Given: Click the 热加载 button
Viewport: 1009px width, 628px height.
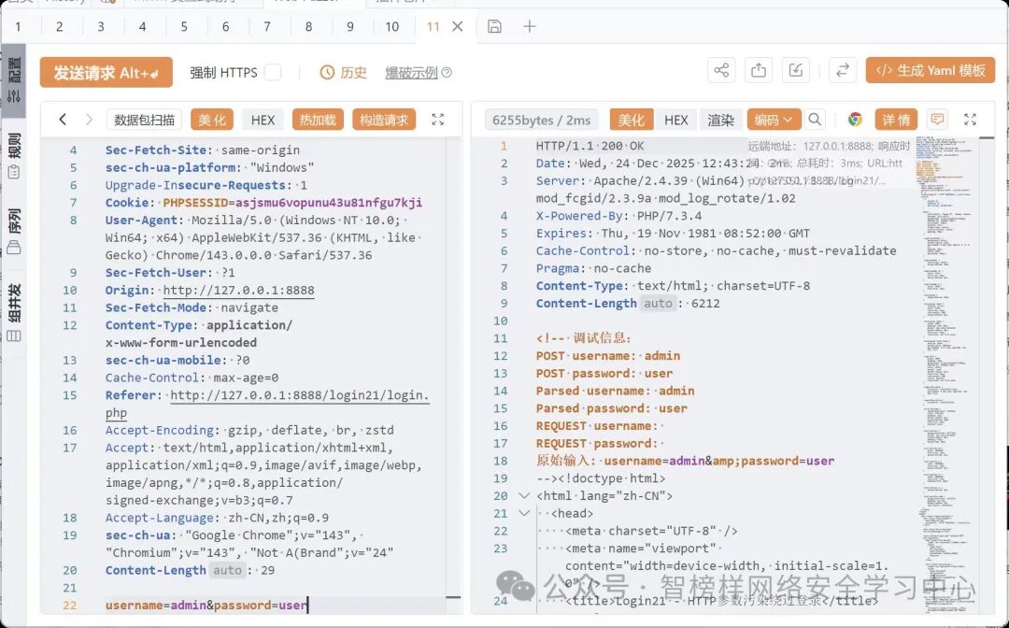Looking at the screenshot, I should (x=318, y=120).
